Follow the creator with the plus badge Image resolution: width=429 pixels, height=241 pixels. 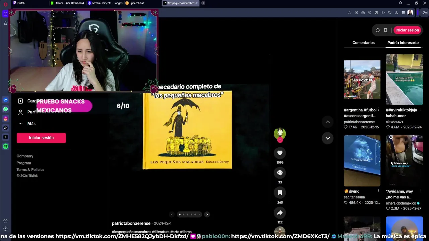[x=280, y=140]
